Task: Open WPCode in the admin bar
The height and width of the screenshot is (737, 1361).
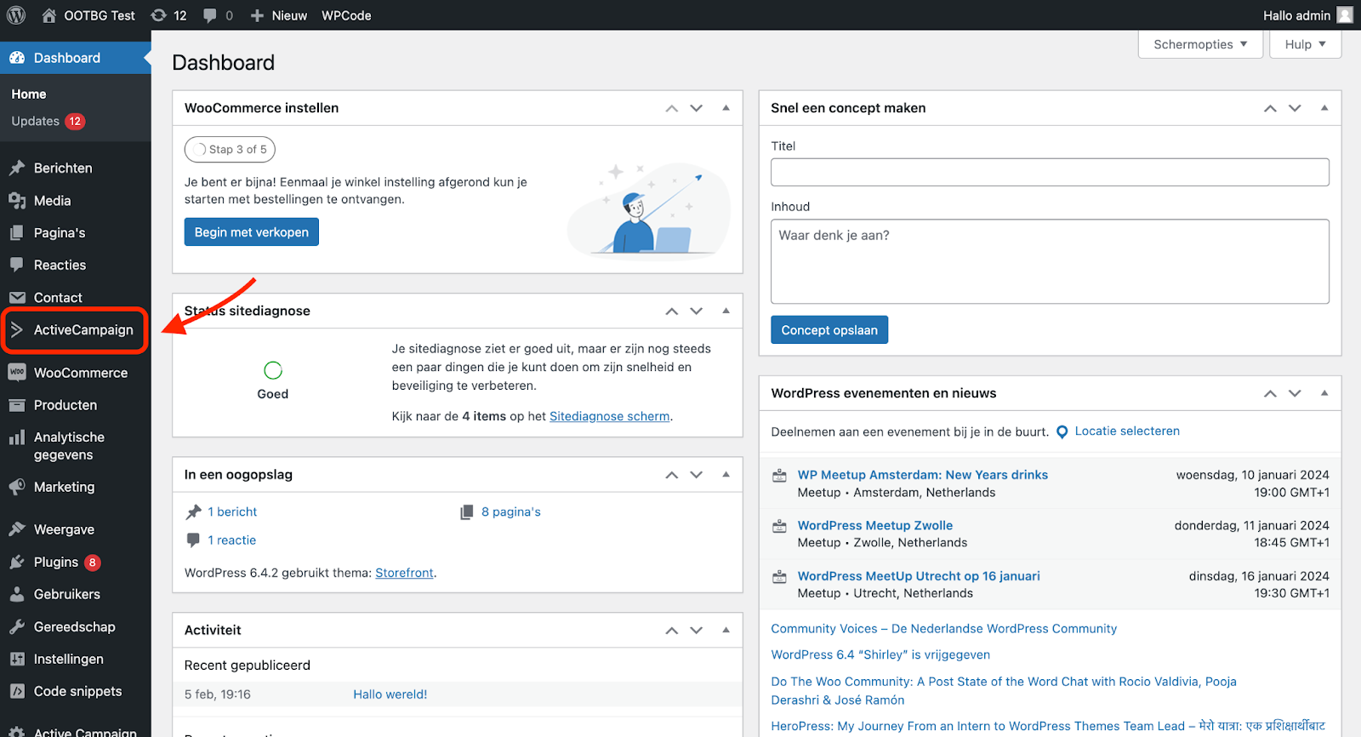Action: click(346, 15)
